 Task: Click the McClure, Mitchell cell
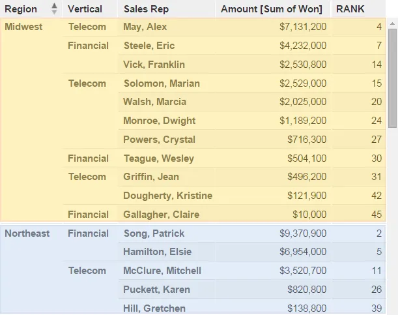[162, 271]
